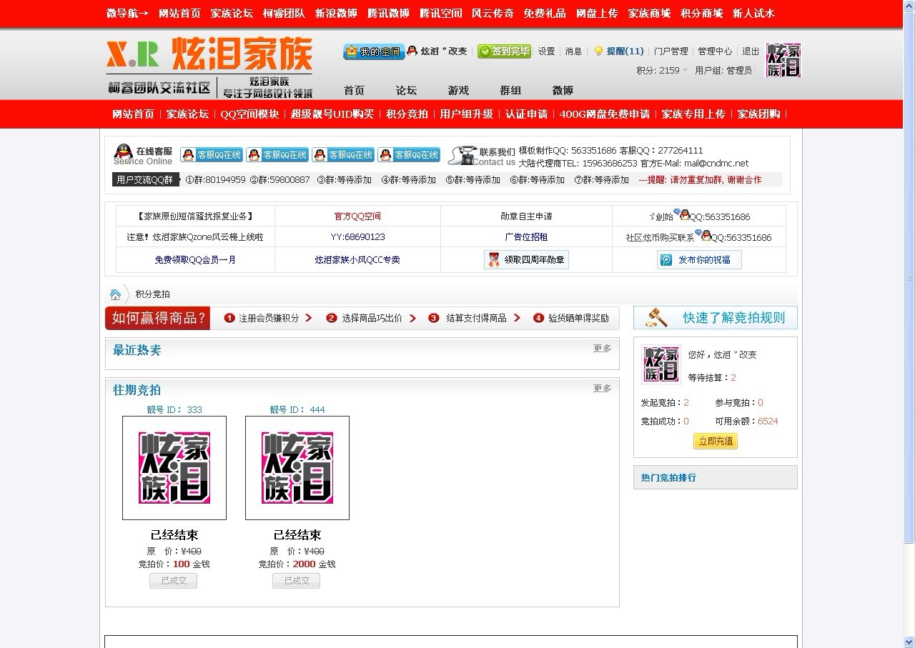Click the 发布你的祝福 button
The image size is (915, 648).
coord(699,260)
